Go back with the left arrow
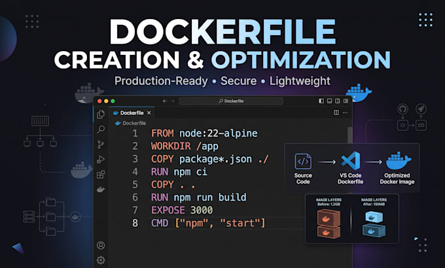 pyautogui.click(x=165, y=101)
